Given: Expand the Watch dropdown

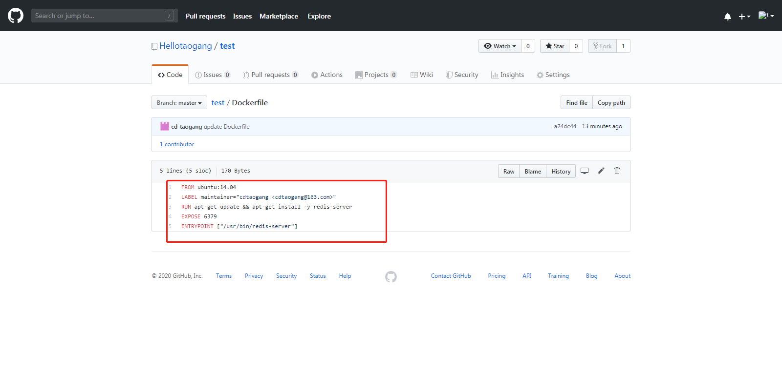Looking at the screenshot, I should 500,46.
